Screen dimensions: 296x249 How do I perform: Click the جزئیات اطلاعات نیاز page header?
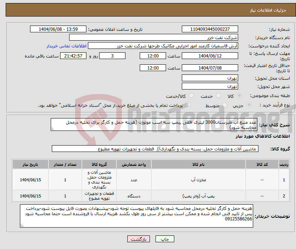[268, 10]
